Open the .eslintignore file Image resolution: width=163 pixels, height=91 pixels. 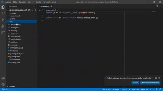coord(22,28)
